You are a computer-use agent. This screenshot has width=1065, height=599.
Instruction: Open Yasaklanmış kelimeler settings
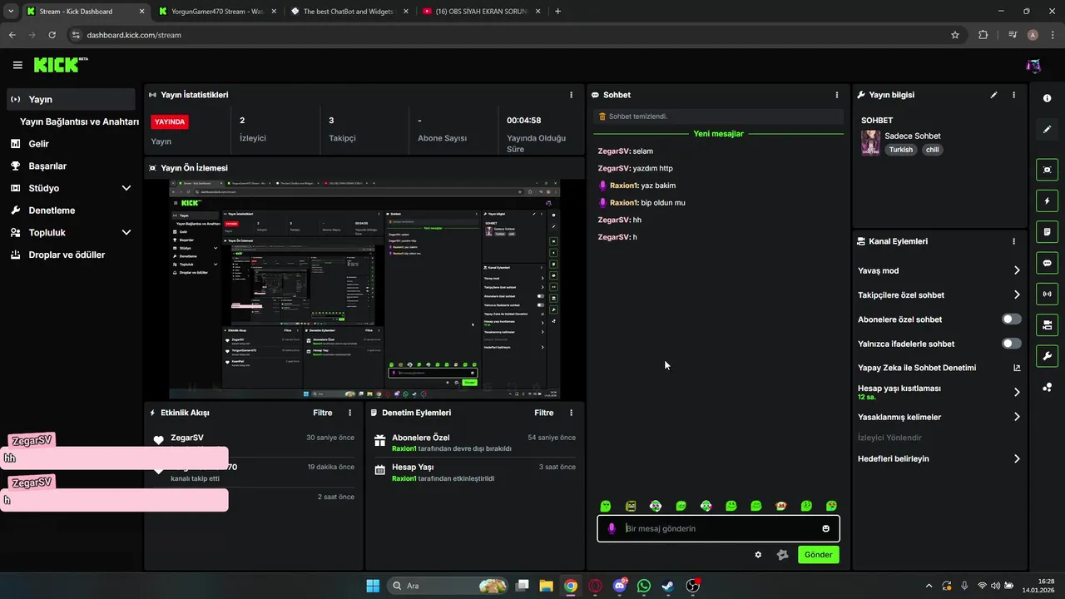click(x=939, y=417)
